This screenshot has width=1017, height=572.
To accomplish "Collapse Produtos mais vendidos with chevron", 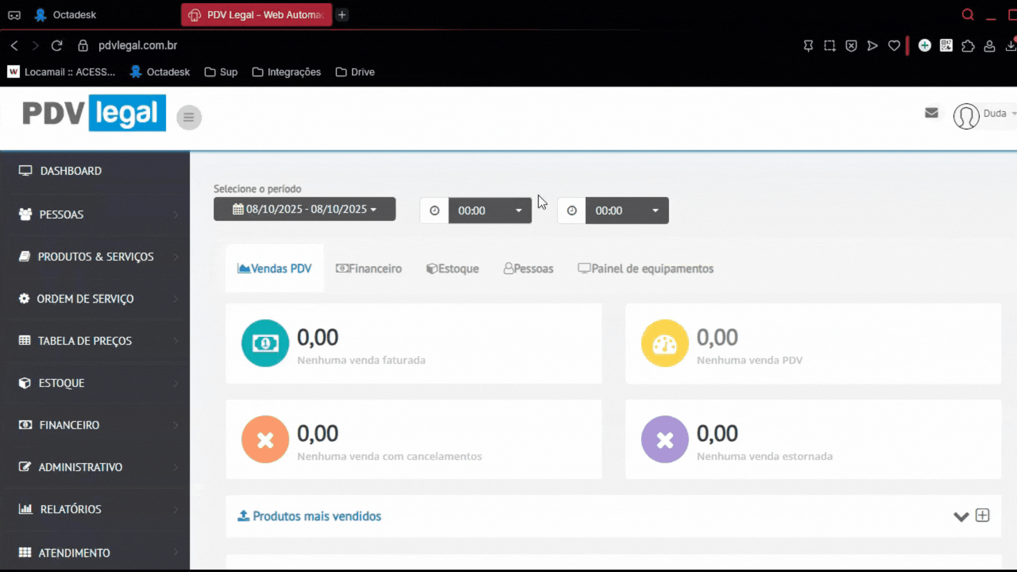I will (x=961, y=516).
